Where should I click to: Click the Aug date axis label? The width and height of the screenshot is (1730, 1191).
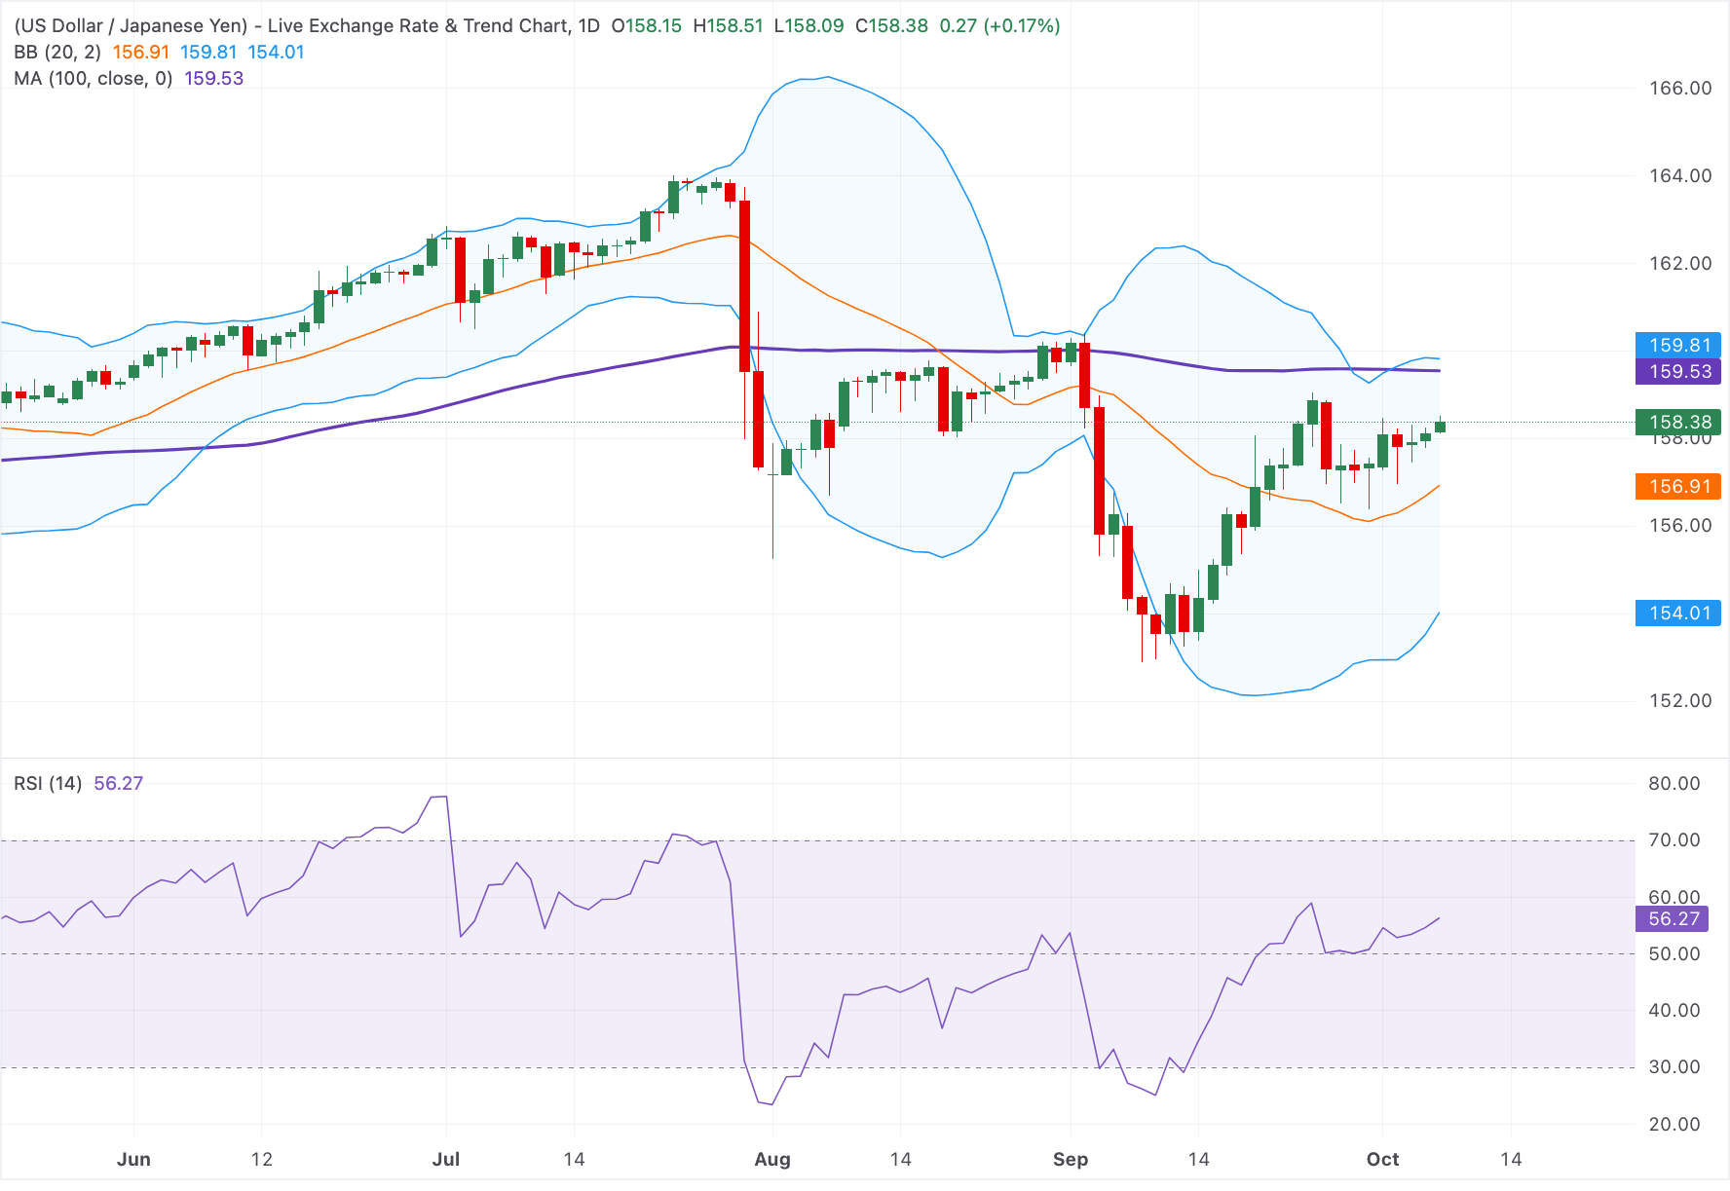click(x=772, y=1159)
